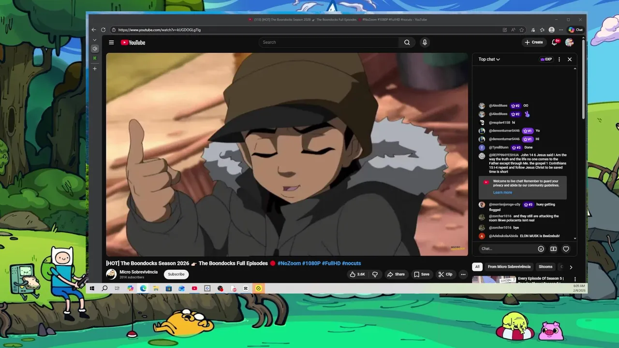Dislike the video

(x=375, y=275)
